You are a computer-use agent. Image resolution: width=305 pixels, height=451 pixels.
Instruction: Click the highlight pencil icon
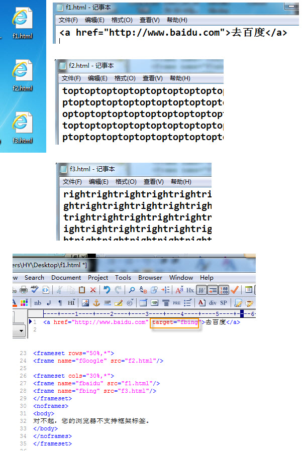pos(118,303)
